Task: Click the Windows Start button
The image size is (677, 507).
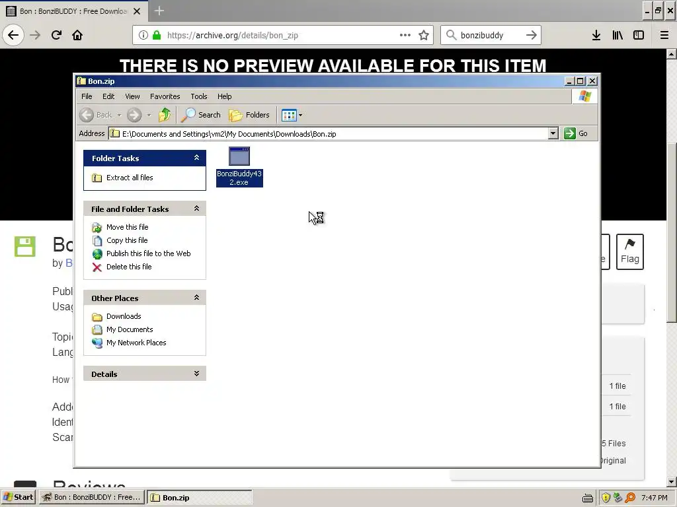Action: click(x=19, y=497)
